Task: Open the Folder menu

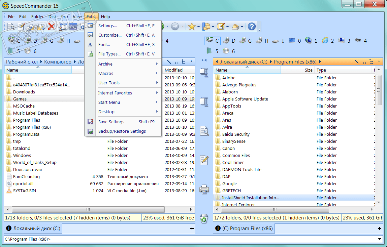Action: tap(37, 16)
